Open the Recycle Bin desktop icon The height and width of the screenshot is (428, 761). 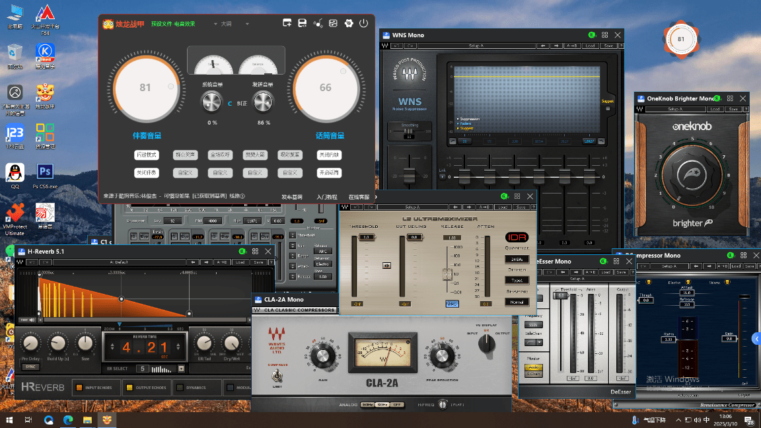[x=15, y=56]
